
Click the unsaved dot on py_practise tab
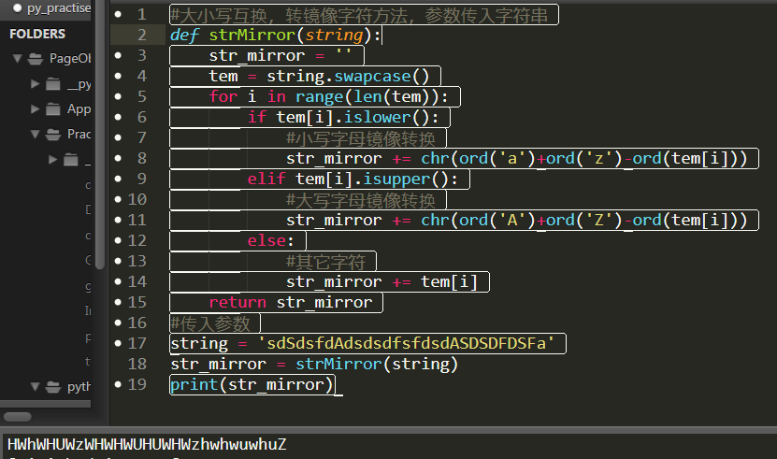point(17,7)
